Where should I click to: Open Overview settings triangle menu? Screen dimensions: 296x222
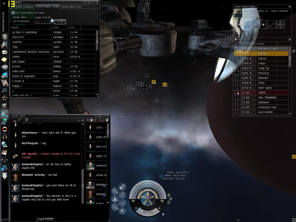(236, 40)
